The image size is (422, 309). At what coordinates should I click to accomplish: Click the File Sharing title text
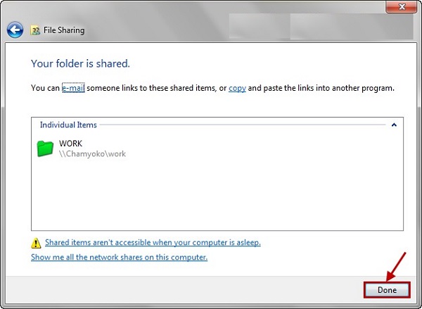[x=65, y=31]
